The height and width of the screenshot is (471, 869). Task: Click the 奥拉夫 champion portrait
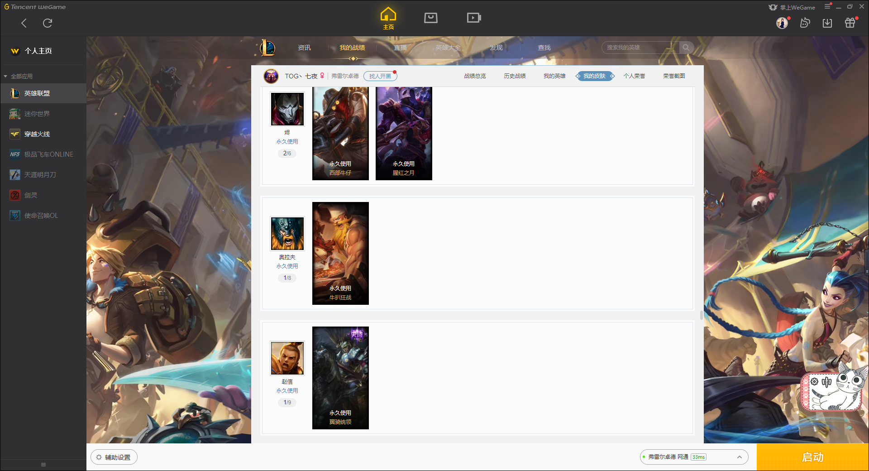[287, 234]
